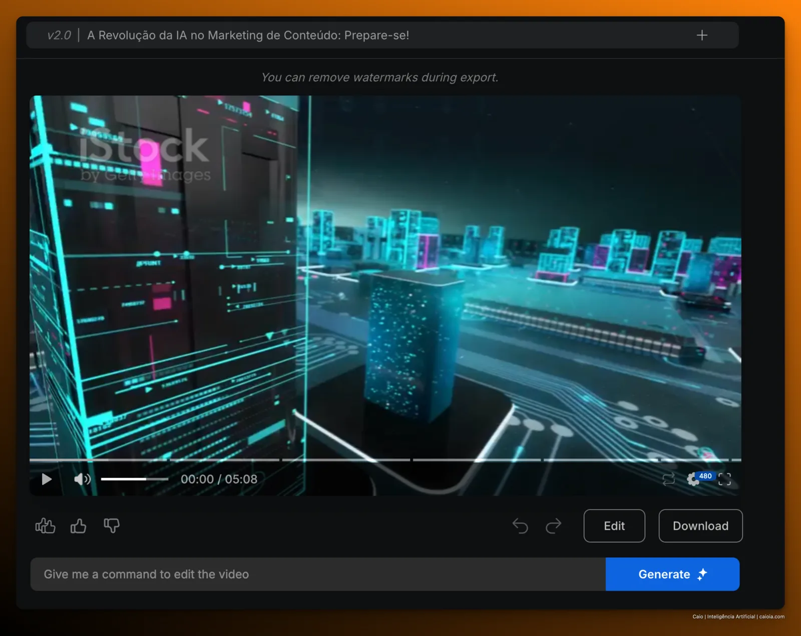
Task: Undo the last edit
Action: point(521,526)
